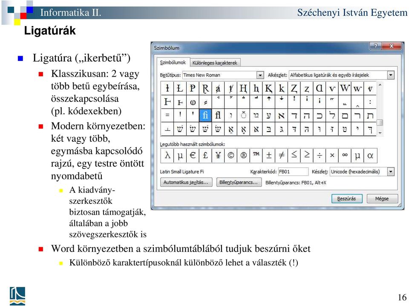The width and height of the screenshot is (409, 306).
Task: Open the Betűtípus font dropdown arrow
Action: [260, 75]
